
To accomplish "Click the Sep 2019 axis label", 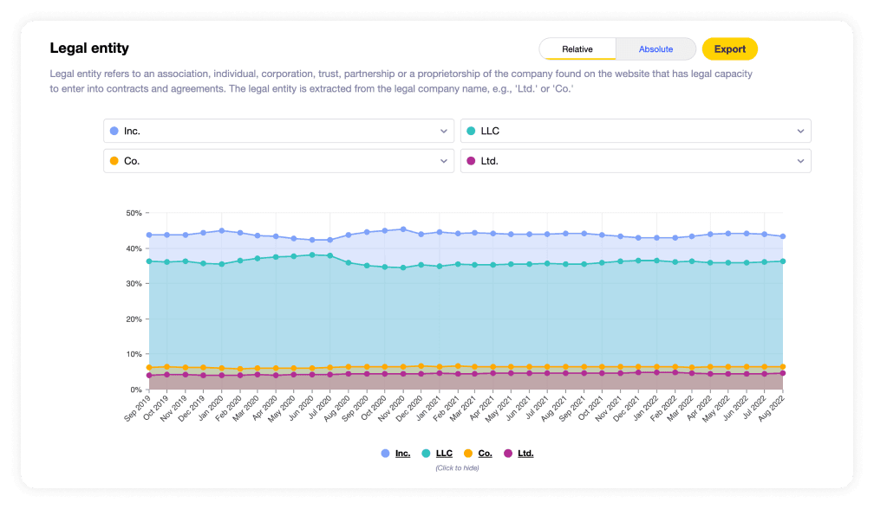I will 138,408.
